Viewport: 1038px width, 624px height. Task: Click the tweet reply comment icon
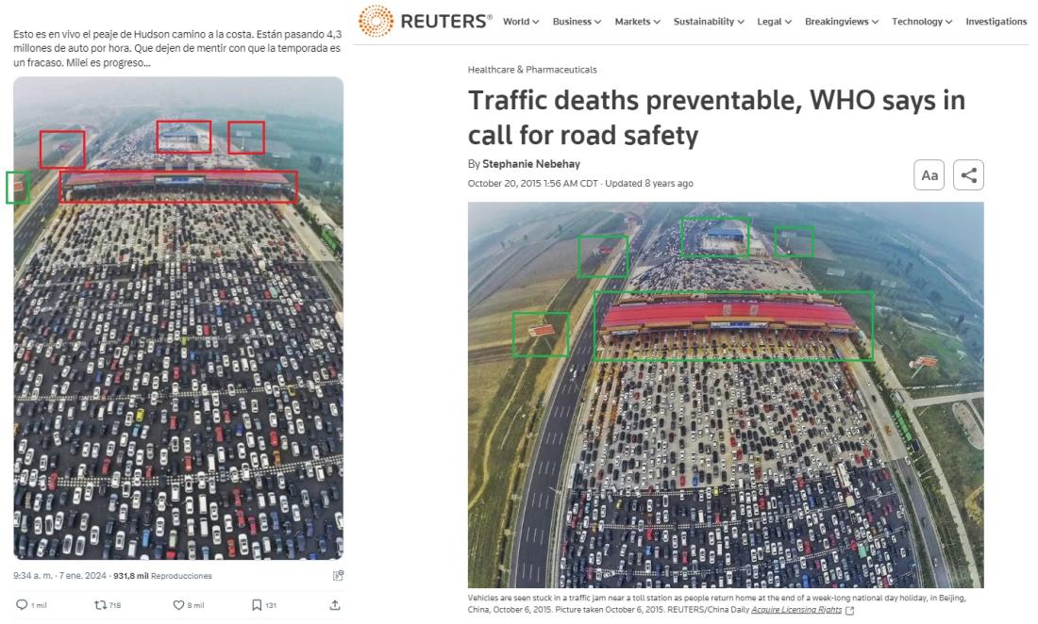(22, 605)
